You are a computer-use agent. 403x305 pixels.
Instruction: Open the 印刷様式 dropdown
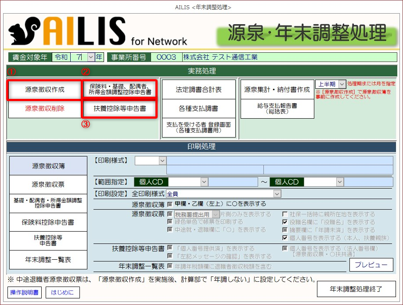pos(162,160)
